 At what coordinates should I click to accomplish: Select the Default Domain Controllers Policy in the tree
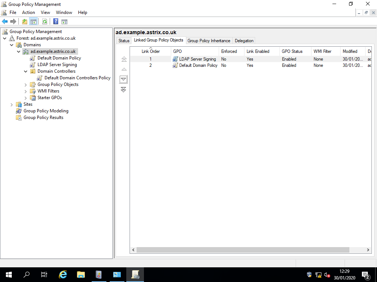pos(77,77)
